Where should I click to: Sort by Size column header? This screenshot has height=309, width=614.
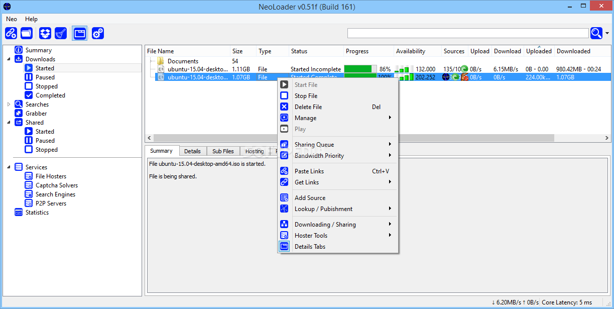click(x=243, y=51)
